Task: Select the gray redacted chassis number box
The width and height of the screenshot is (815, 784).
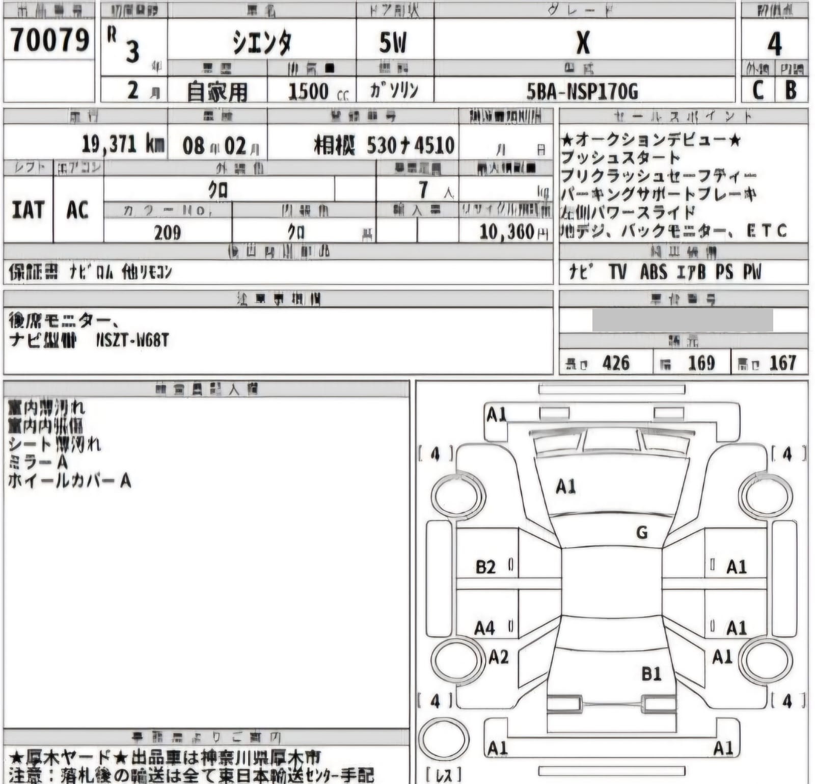Action: click(x=683, y=320)
